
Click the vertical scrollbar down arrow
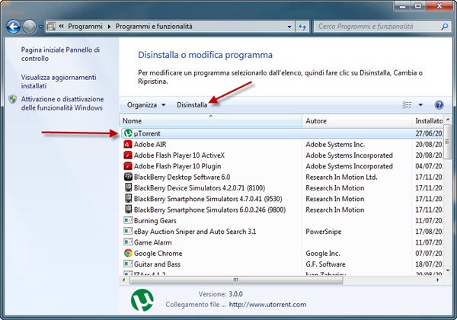(448, 270)
